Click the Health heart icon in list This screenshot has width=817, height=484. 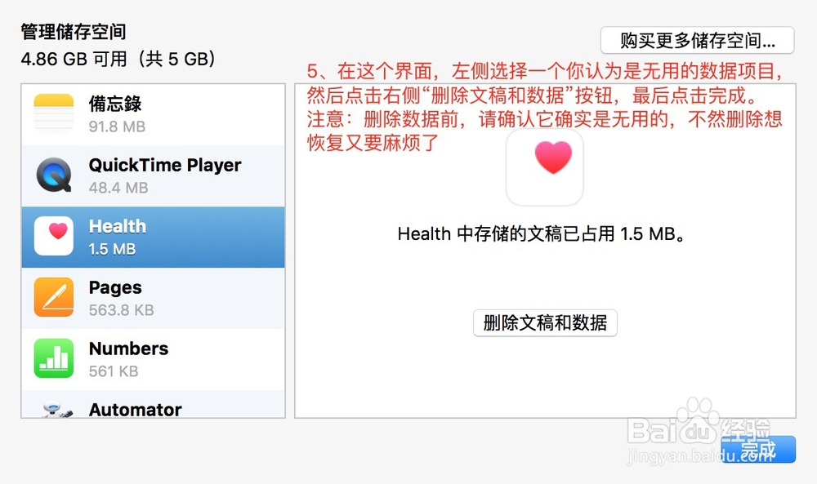coord(54,236)
